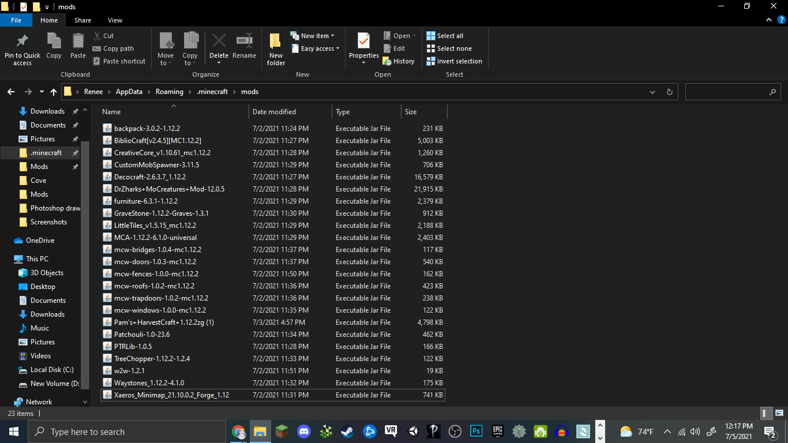Image resolution: width=788 pixels, height=443 pixels.
Task: Click the Pin to Quick access icon
Action: [22, 41]
